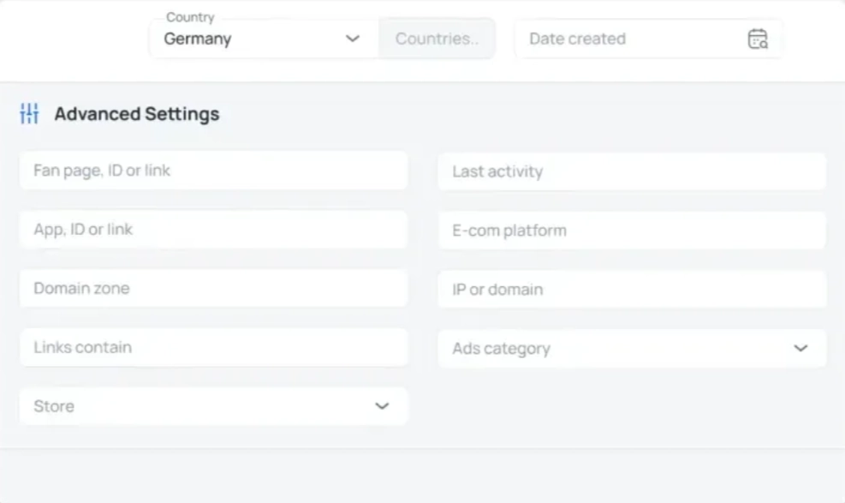Image resolution: width=845 pixels, height=503 pixels.
Task: Focus the Domain zone input
Action: [x=213, y=289]
